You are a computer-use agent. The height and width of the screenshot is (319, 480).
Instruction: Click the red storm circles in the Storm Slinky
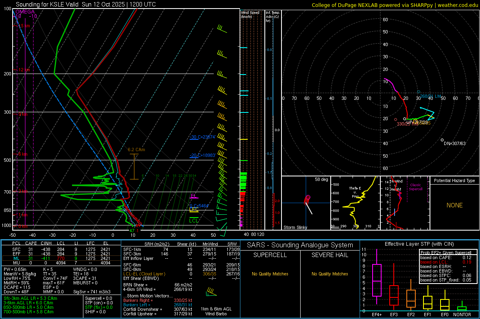pyautogui.click(x=307, y=200)
